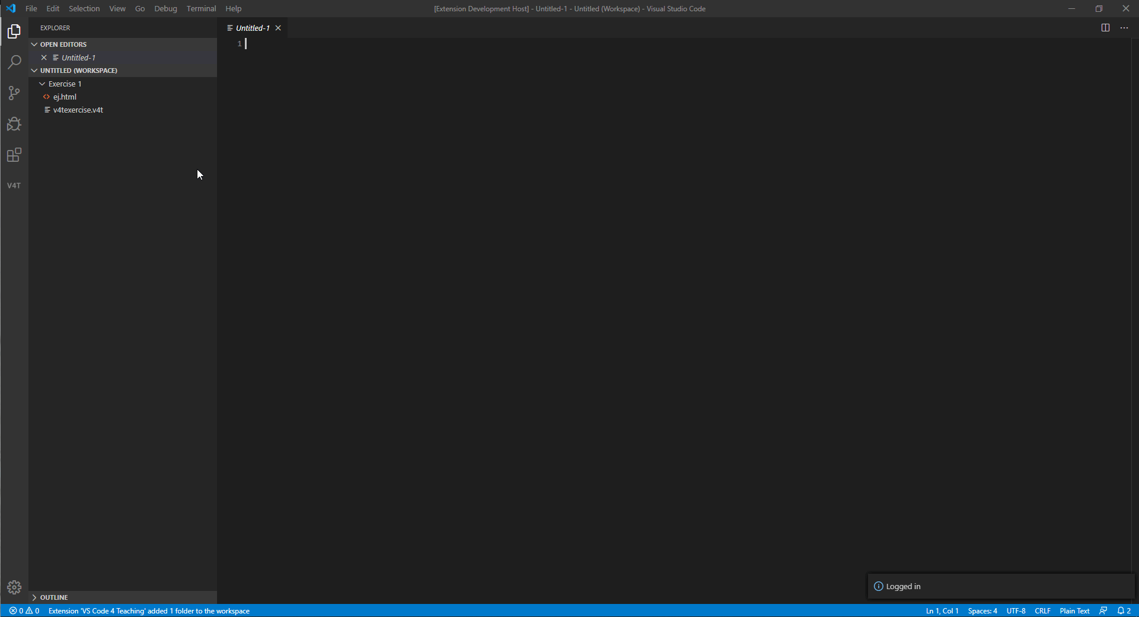This screenshot has width=1139, height=617.
Task: Open the View menu
Action: (x=117, y=8)
